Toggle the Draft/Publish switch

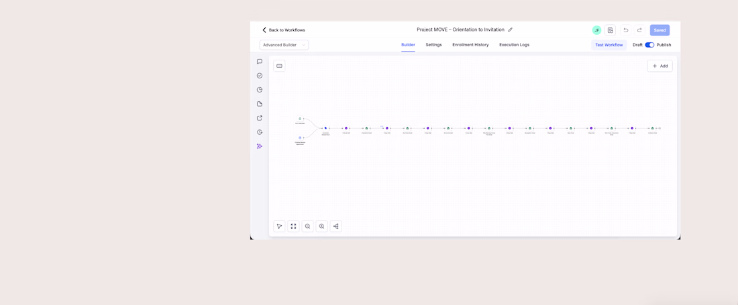649,45
